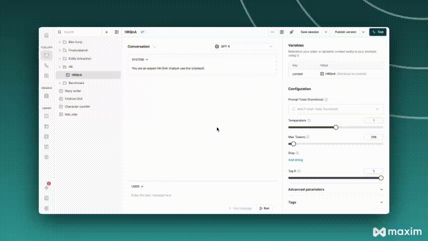Collapse the HR folder chevron
This screenshot has height=241, width=428.
[x=60, y=67]
